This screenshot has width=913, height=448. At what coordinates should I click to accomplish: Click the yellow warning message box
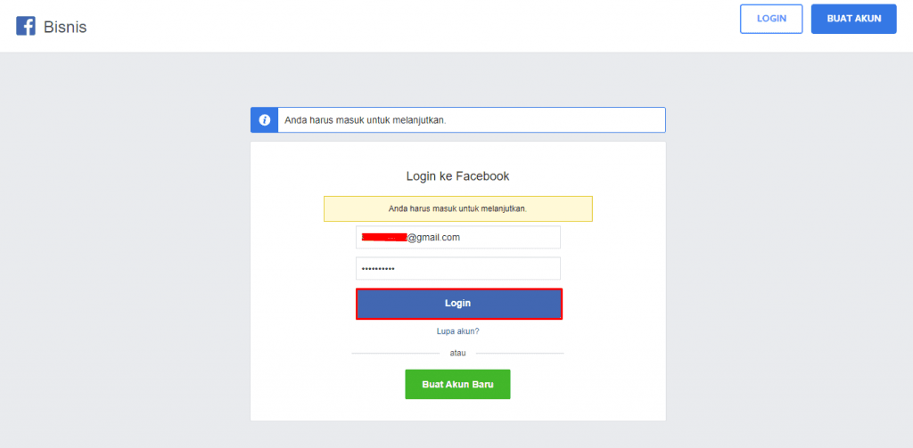tap(457, 208)
